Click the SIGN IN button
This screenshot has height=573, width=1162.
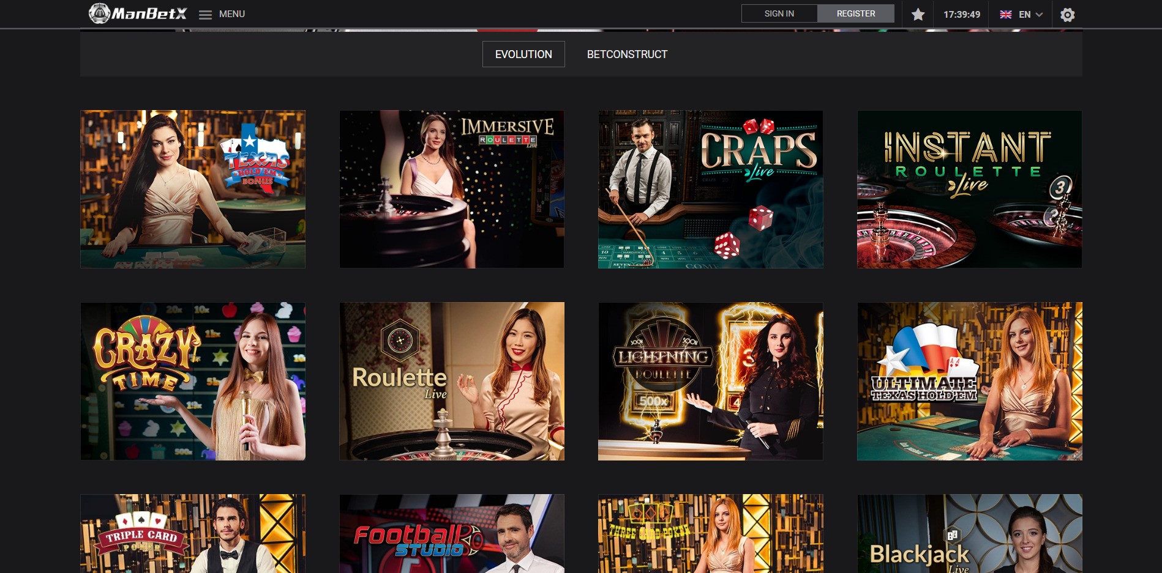click(x=779, y=13)
